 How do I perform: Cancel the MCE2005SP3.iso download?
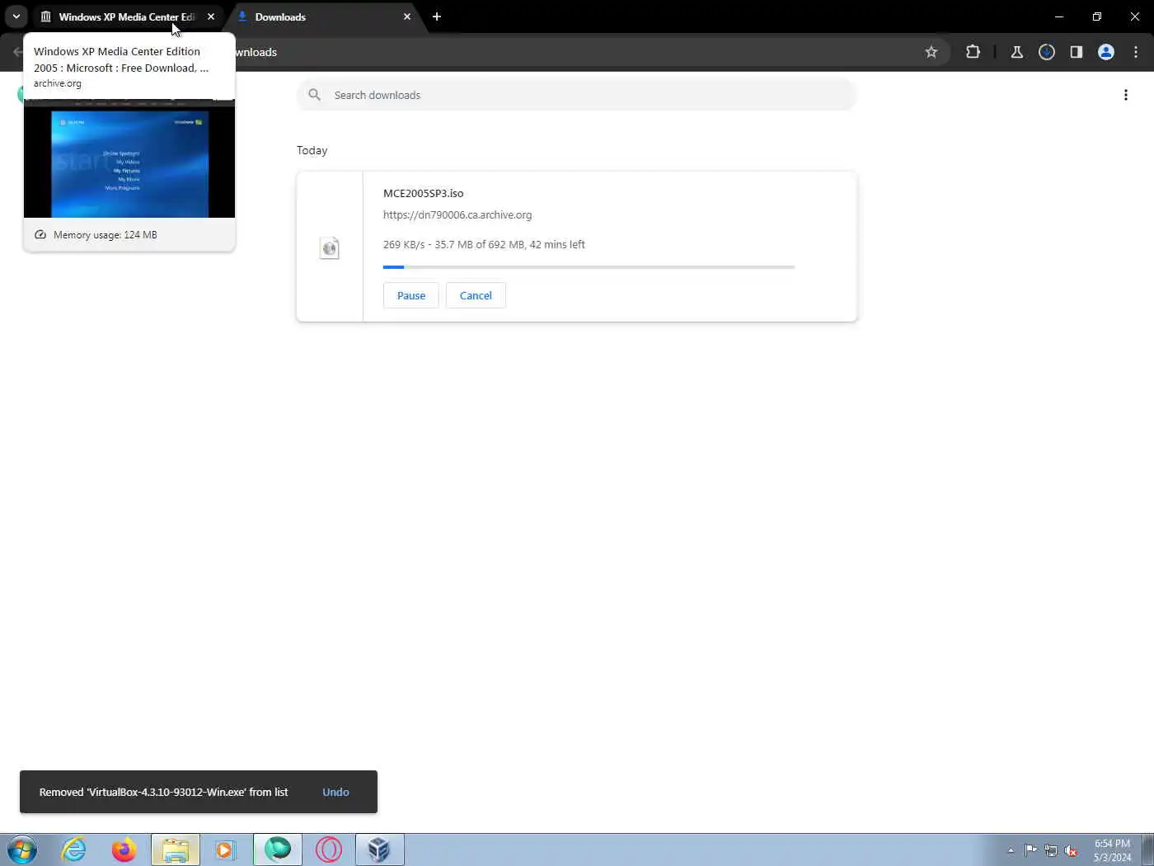(476, 295)
